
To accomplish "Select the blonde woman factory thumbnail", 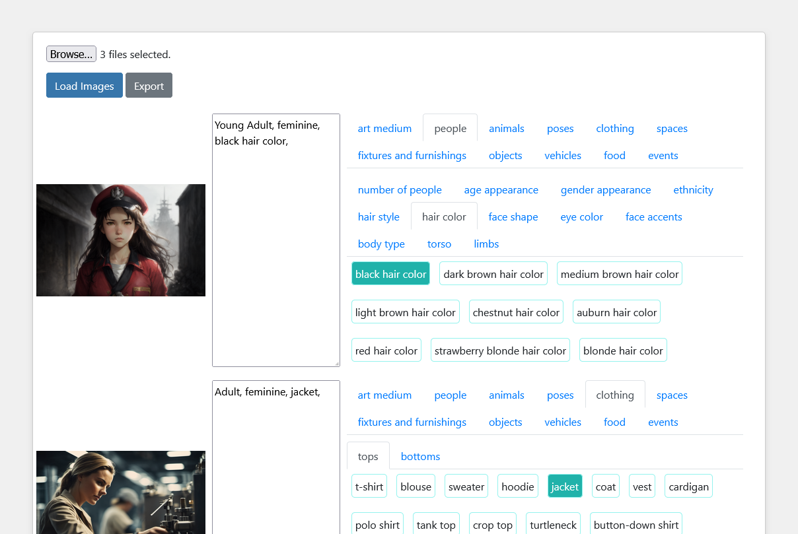I will (121, 492).
